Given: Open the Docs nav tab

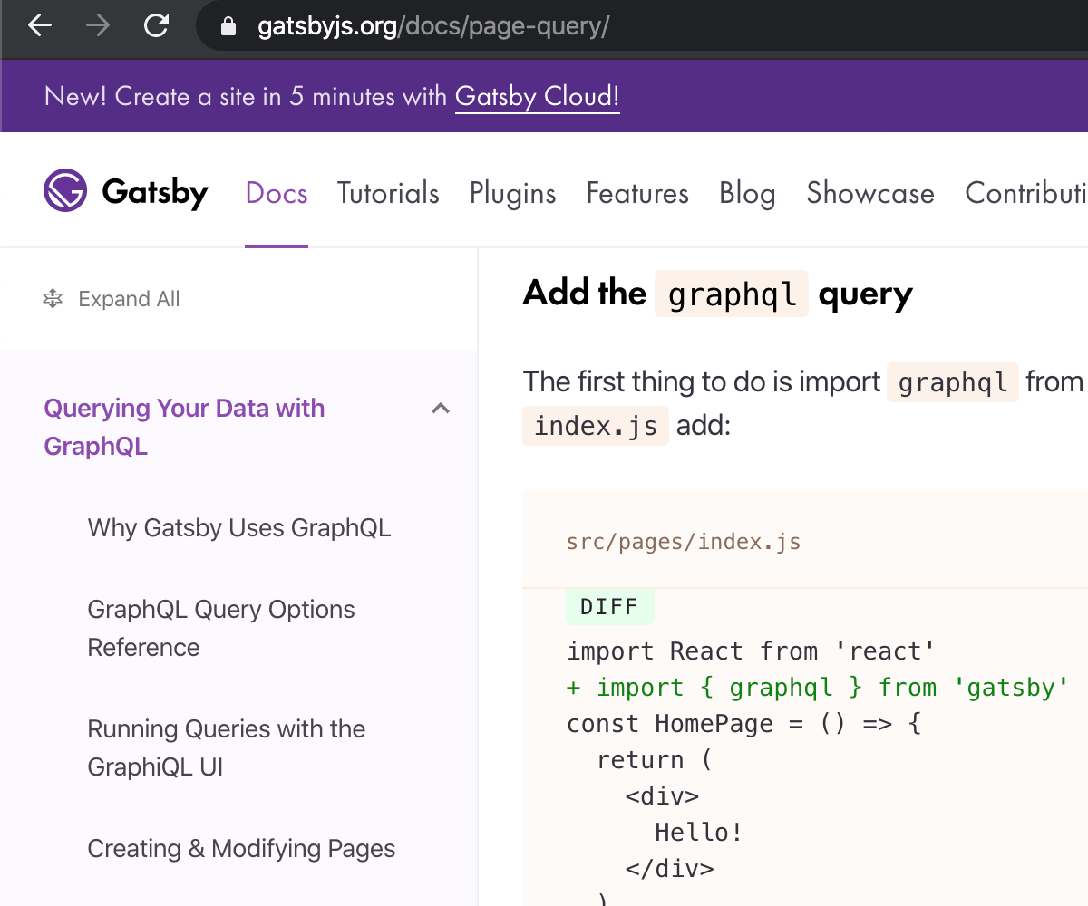Looking at the screenshot, I should coord(277,193).
